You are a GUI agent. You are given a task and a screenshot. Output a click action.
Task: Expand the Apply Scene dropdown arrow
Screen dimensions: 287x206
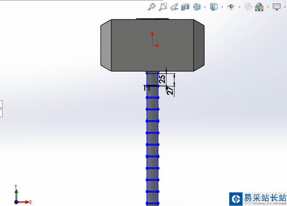[268, 7]
